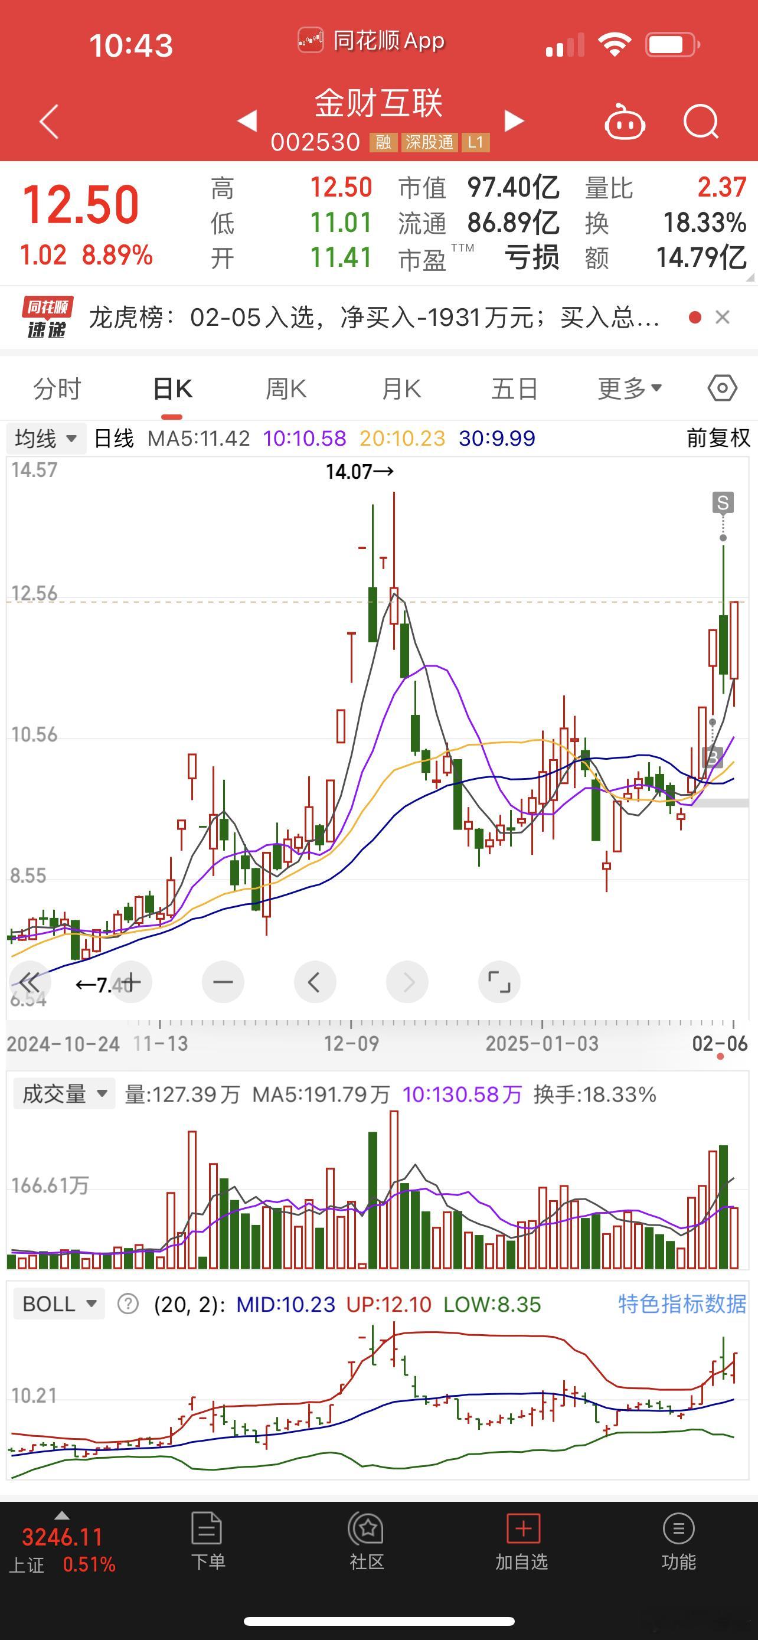The height and width of the screenshot is (1640, 758).
Task: Open 特色指标数据 link
Action: [x=682, y=1304]
